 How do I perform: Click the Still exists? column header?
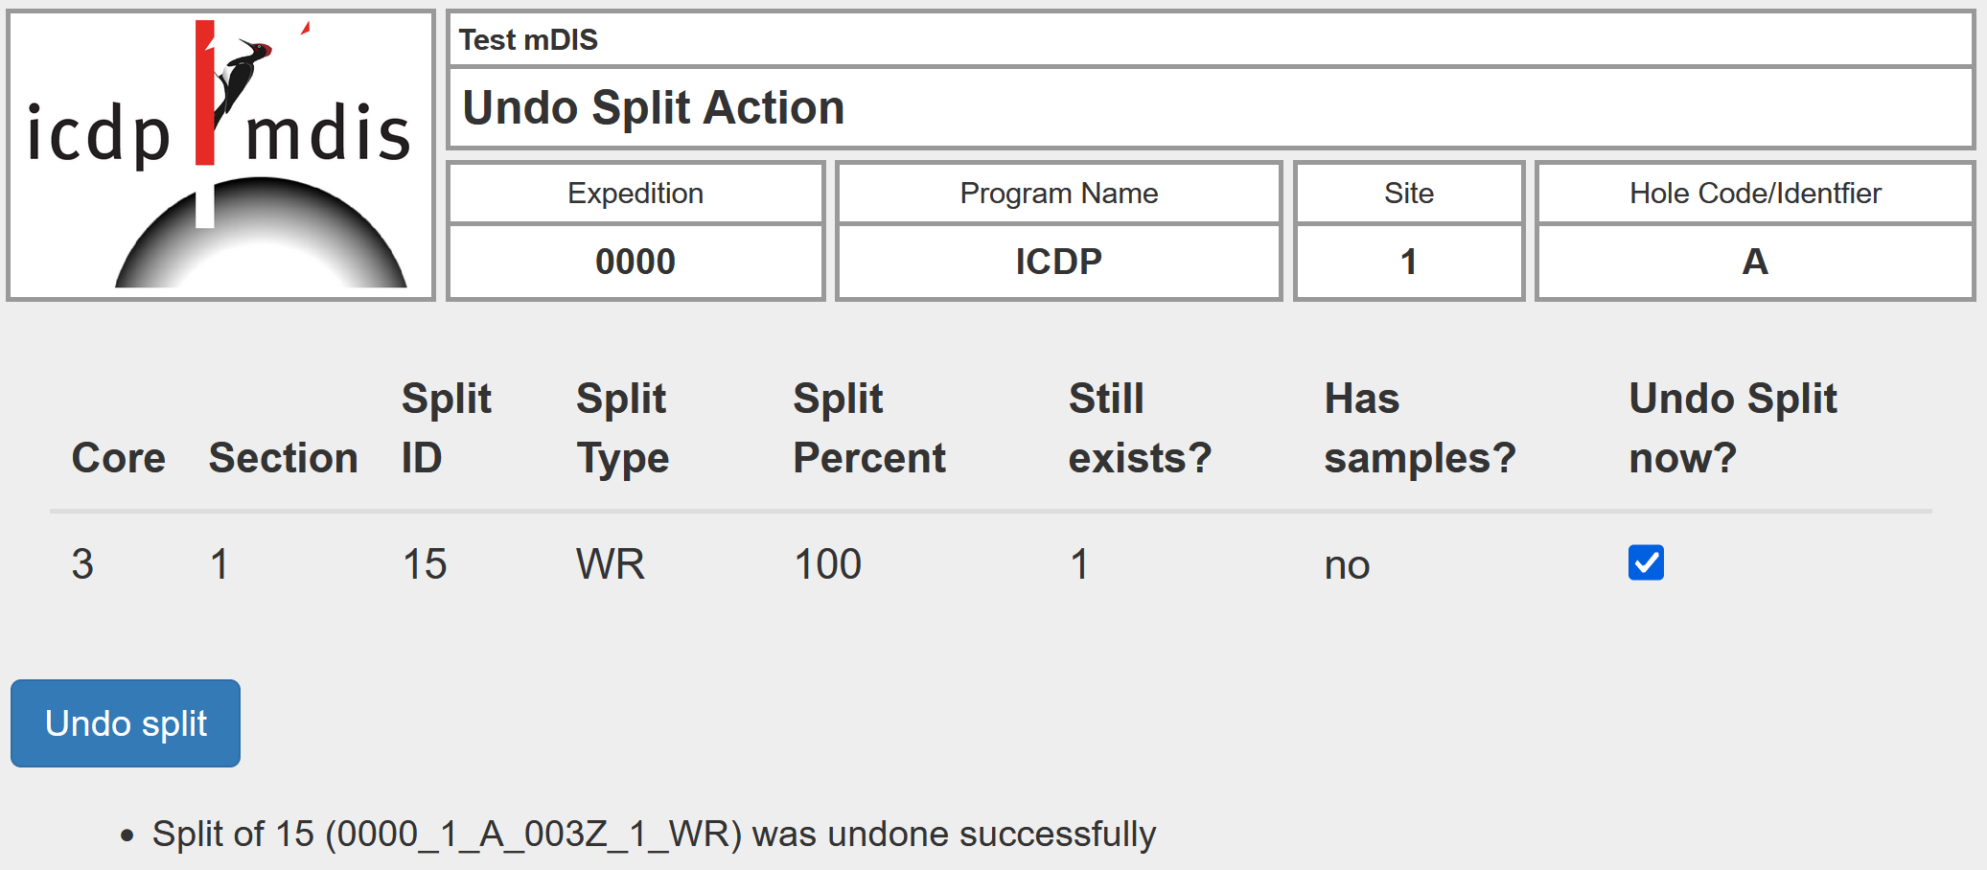tap(1140, 428)
